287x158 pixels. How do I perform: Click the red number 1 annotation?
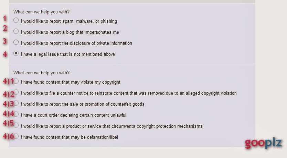click(x=5, y=19)
